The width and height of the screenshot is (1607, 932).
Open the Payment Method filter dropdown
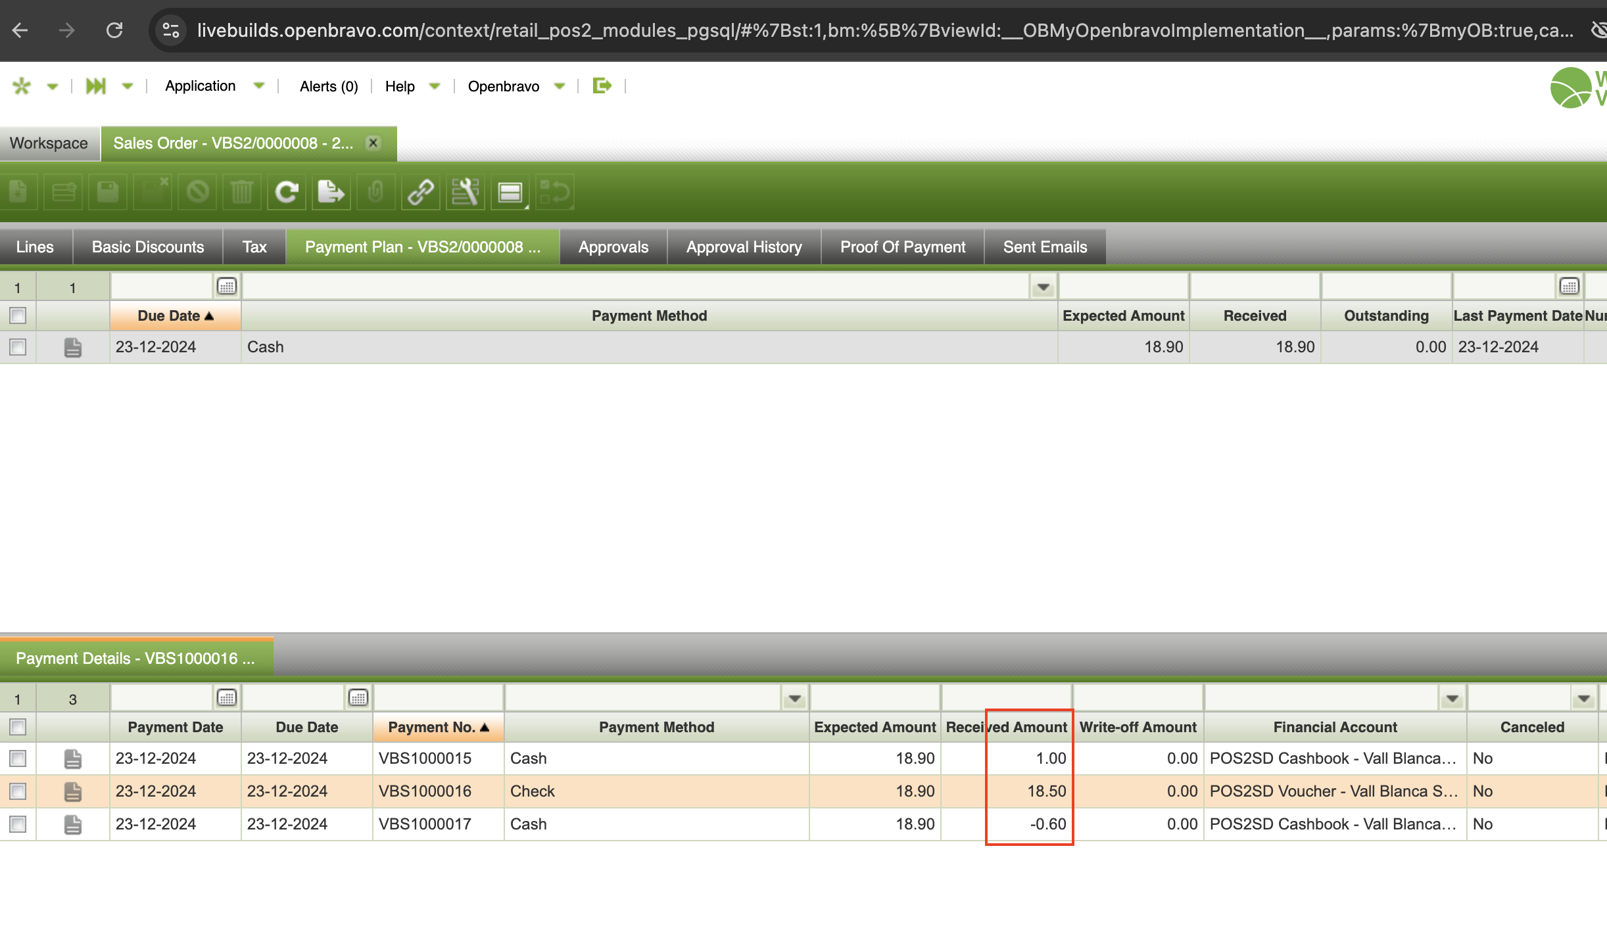tap(1043, 287)
